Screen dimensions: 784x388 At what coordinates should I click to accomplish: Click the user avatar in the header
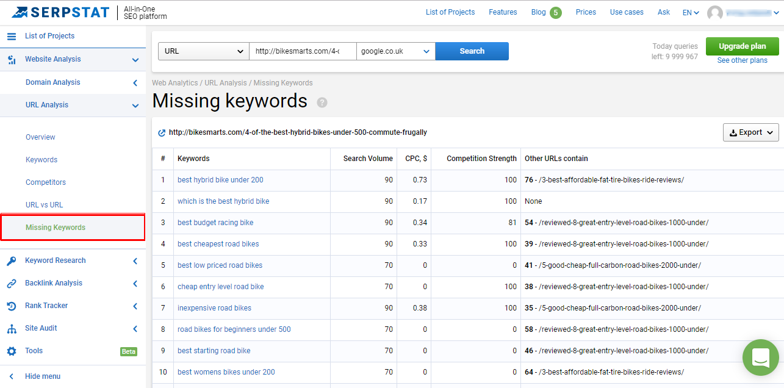pos(714,13)
